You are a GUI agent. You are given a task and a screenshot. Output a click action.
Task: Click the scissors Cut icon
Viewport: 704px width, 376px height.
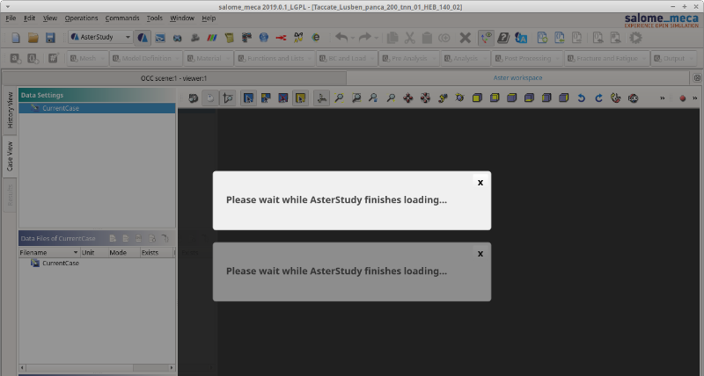[x=409, y=38]
